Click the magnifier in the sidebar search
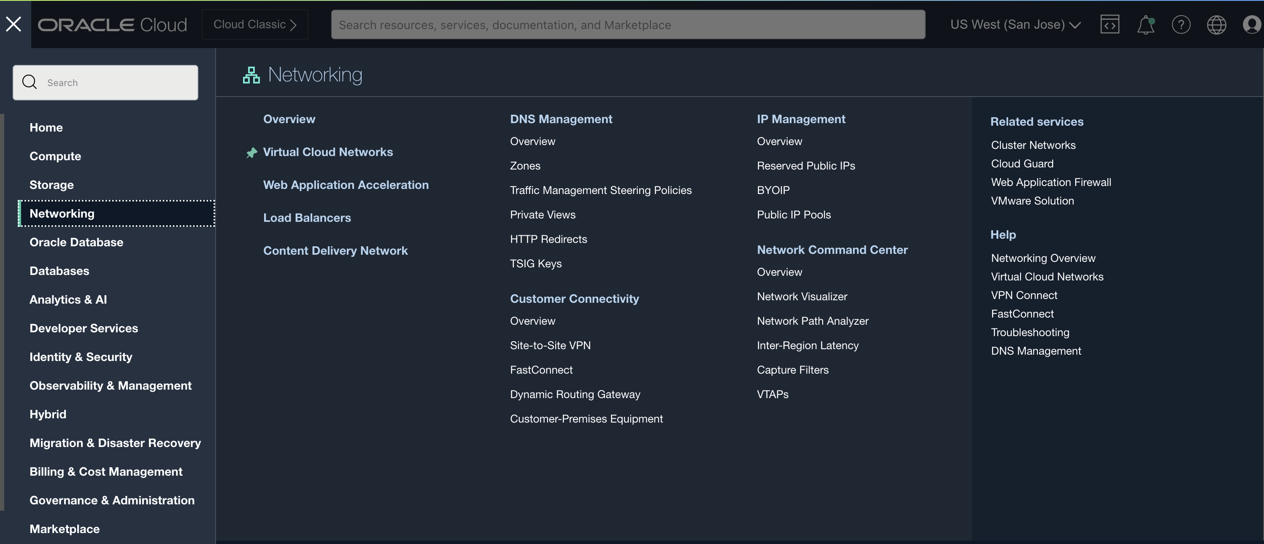The width and height of the screenshot is (1264, 544). pos(29,82)
